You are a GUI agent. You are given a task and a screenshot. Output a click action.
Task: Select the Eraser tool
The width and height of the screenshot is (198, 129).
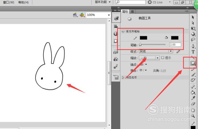tap(193, 104)
